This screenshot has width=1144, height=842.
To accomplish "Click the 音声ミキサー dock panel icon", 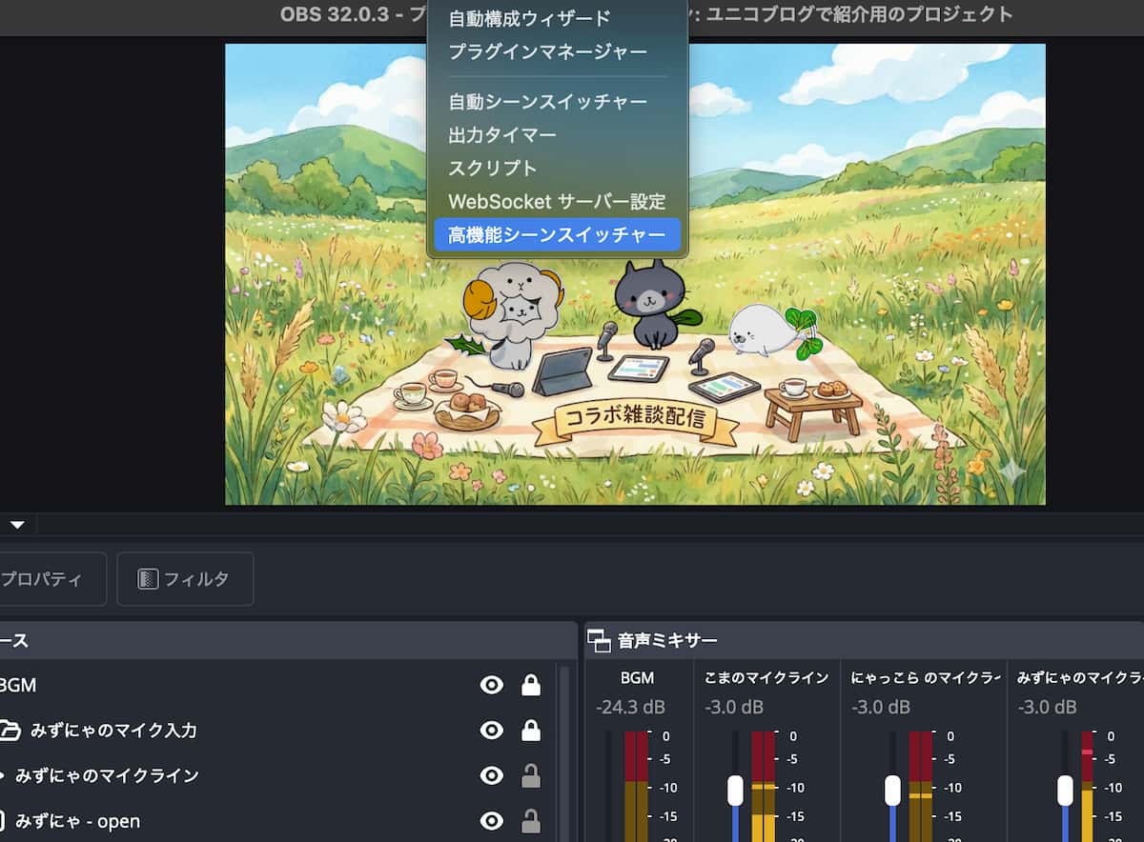I will coord(599,640).
